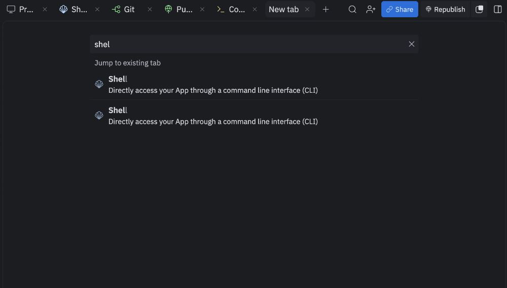Click the invite collaborator icon

pyautogui.click(x=371, y=9)
